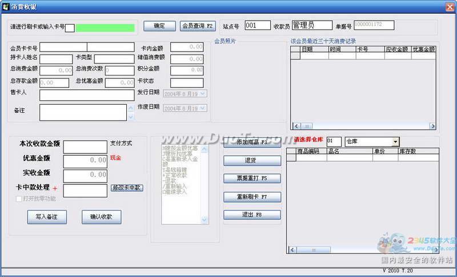This screenshot has height=277, width=457.
Task: Click the 收款员 field showing 管理员
Action: coord(312,25)
